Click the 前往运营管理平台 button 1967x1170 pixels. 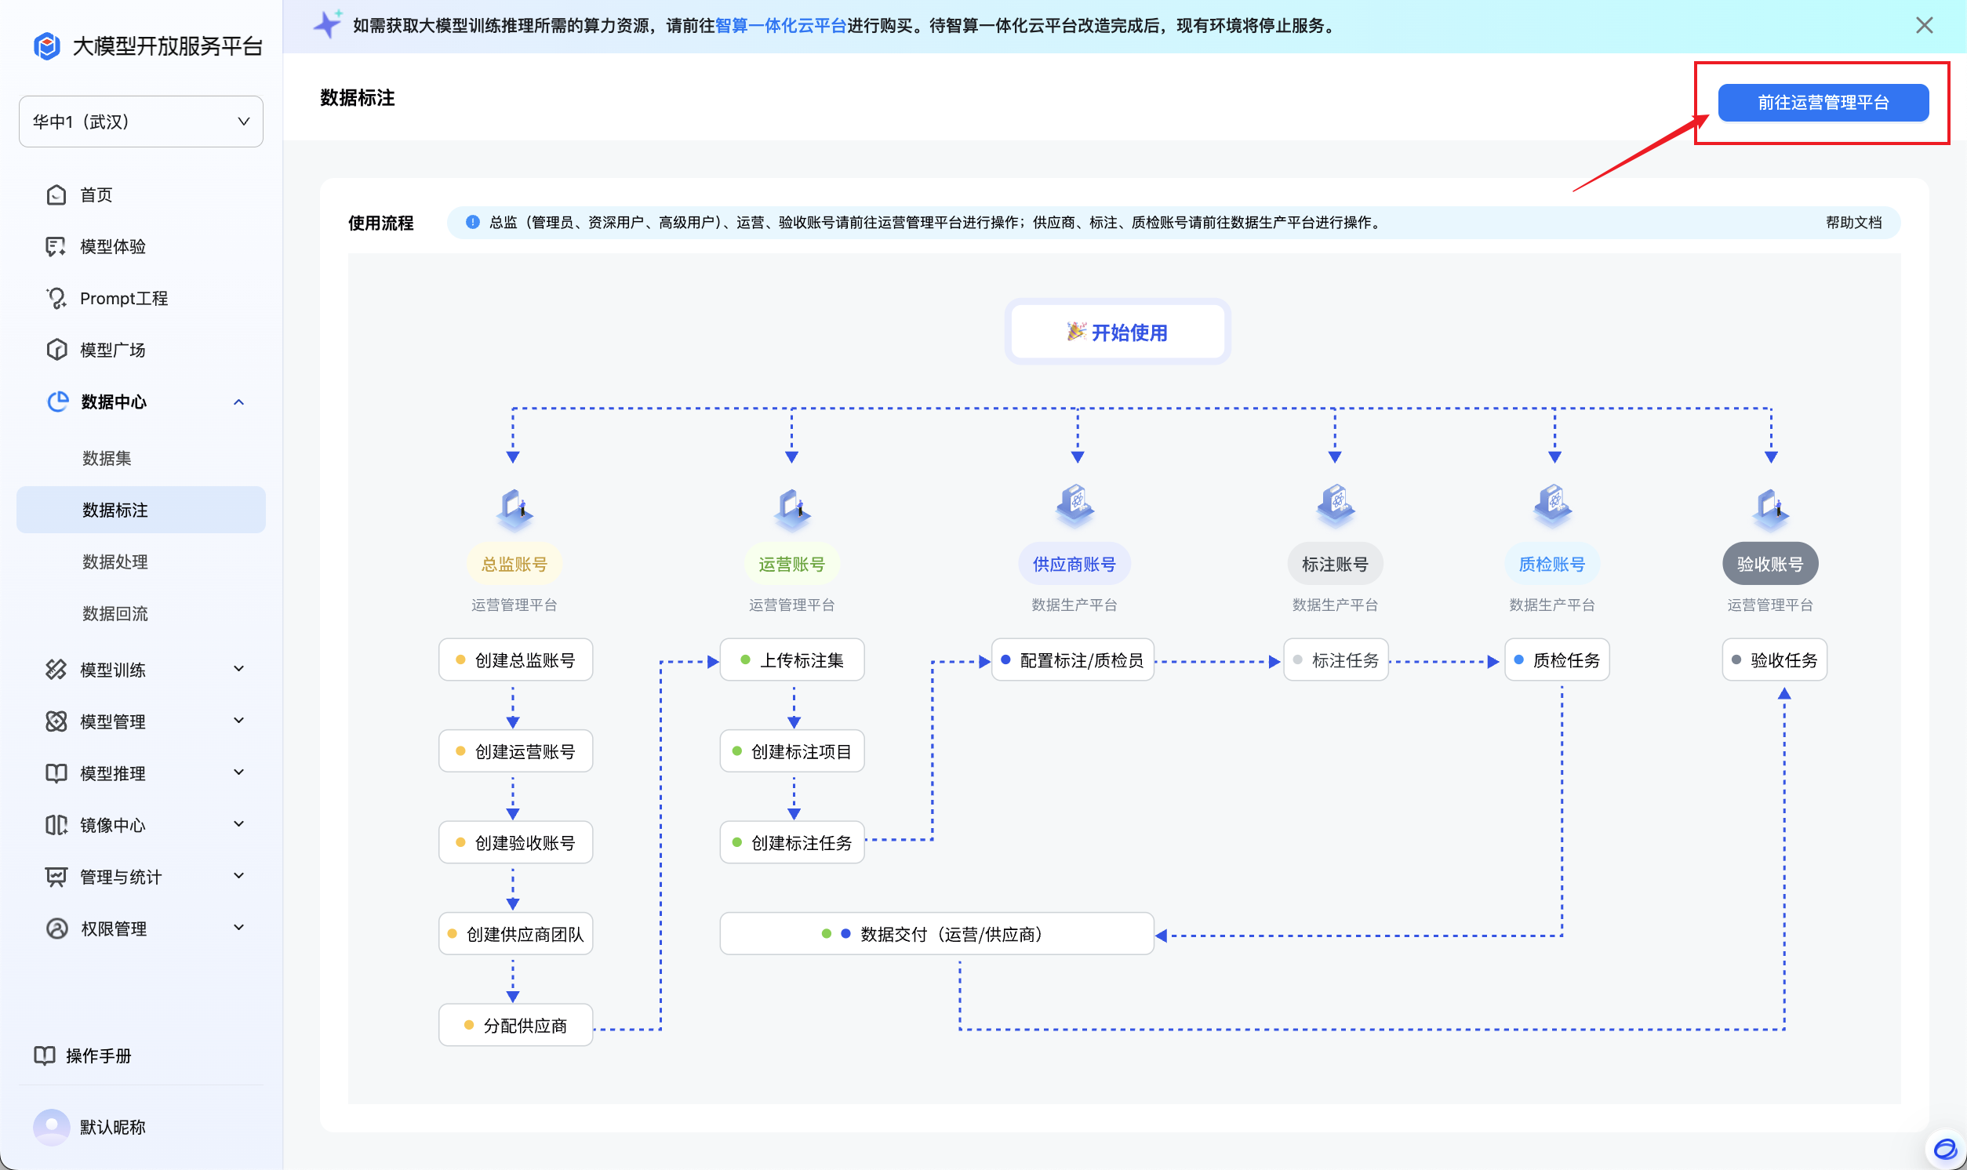point(1823,103)
